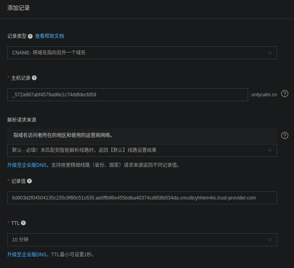Click the TTL field label

tap(15, 223)
